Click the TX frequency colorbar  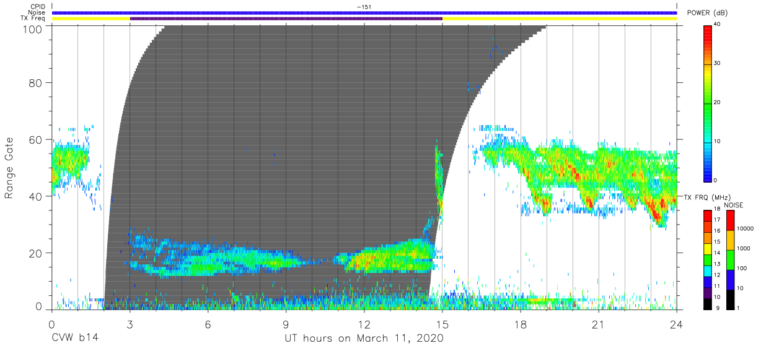pyautogui.click(x=708, y=259)
